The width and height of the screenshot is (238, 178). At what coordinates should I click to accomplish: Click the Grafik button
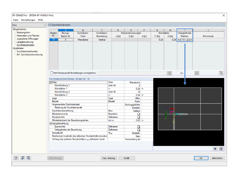click(x=127, y=158)
